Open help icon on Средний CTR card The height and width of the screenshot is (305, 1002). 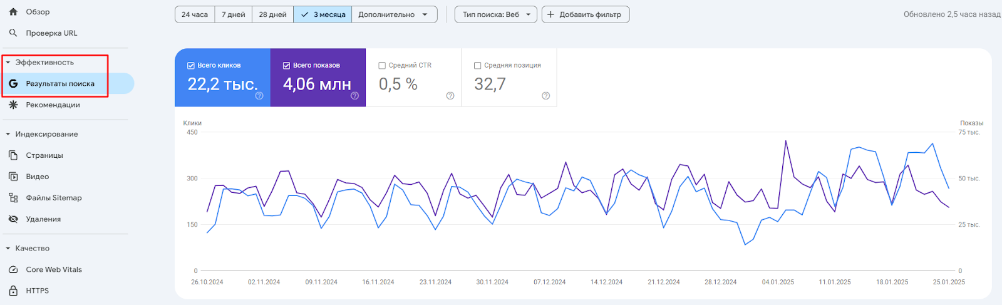(x=450, y=96)
